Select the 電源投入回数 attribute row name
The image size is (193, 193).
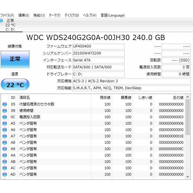[x=30, y=117]
